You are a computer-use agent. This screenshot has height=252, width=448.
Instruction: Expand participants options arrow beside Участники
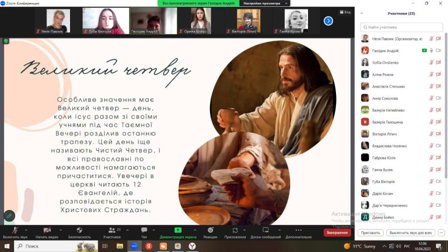click(x=128, y=230)
